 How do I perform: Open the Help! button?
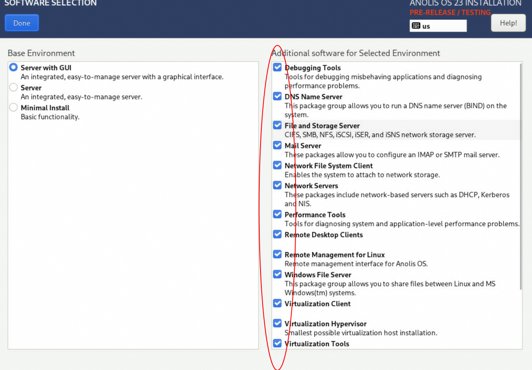pyautogui.click(x=508, y=23)
